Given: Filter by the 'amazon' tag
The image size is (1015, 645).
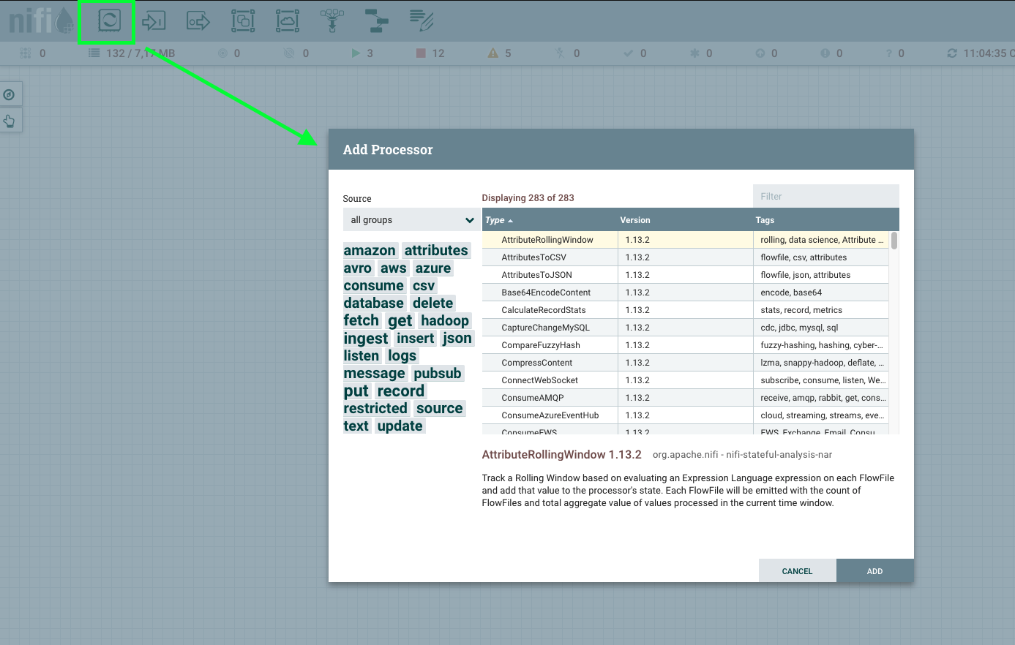Looking at the screenshot, I should pyautogui.click(x=370, y=251).
